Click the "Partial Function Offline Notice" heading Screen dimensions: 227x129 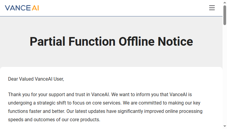(x=111, y=42)
